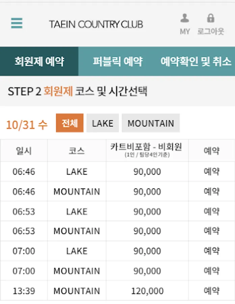
Task: Click 예약 for 07:00 MOUNTAIN
Action: coord(212,271)
